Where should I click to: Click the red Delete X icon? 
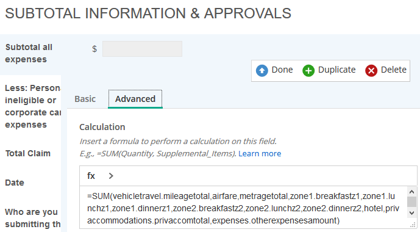371,71
